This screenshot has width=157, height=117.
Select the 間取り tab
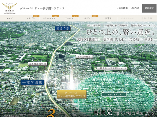[108, 18]
